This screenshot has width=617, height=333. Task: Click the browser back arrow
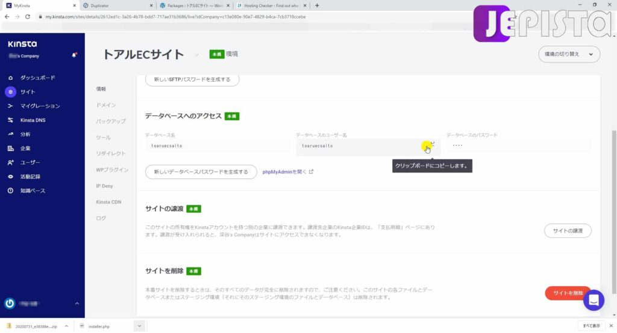tap(7, 17)
